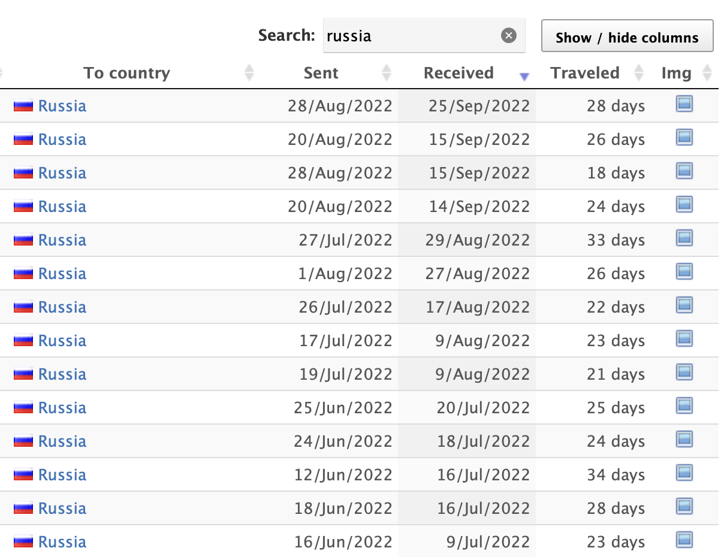Open Russia link for postcard sent 27/Jul/2022
This screenshot has height=557, width=724.
tap(62, 240)
